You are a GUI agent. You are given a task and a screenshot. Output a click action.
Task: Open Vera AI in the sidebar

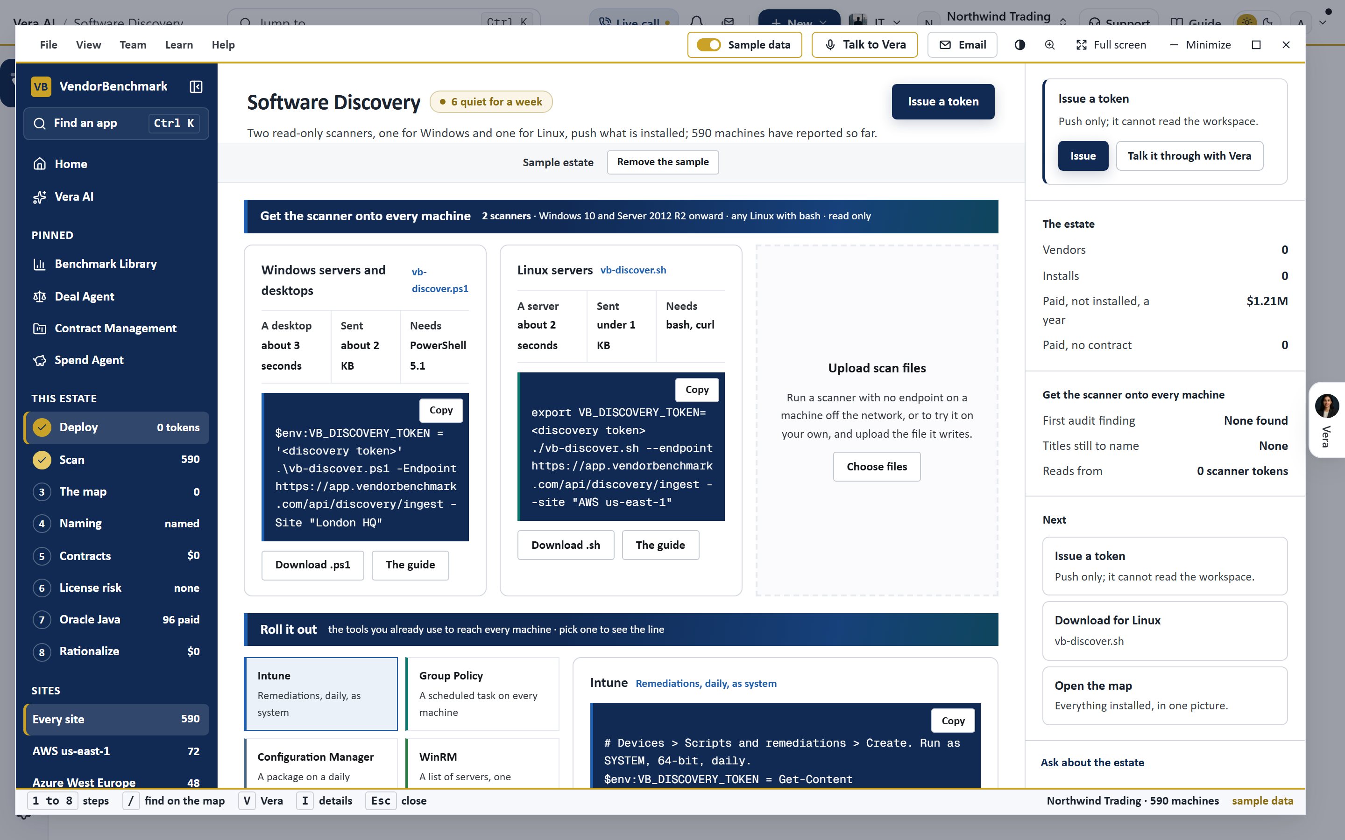coord(116,196)
